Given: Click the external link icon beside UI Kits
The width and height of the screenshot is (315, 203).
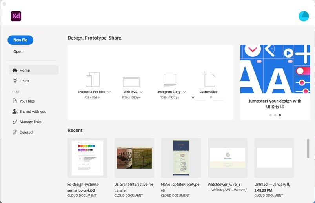Looking at the screenshot, I should coord(282,107).
